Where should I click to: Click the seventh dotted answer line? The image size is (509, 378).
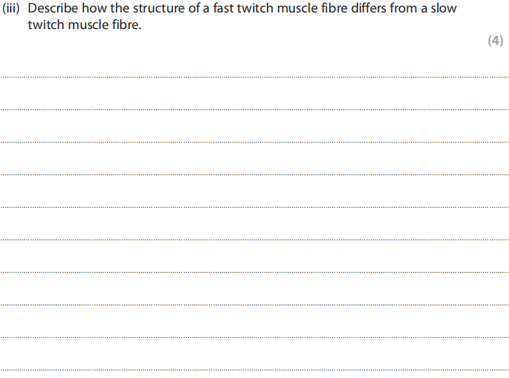[x=254, y=272]
